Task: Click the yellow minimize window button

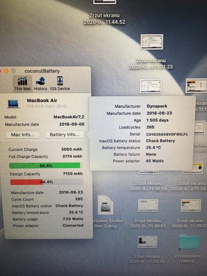Action: point(6,71)
